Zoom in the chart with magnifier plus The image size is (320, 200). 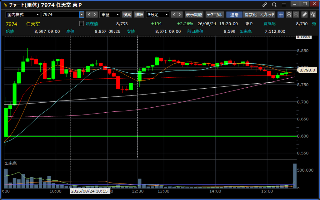[x=289, y=15]
